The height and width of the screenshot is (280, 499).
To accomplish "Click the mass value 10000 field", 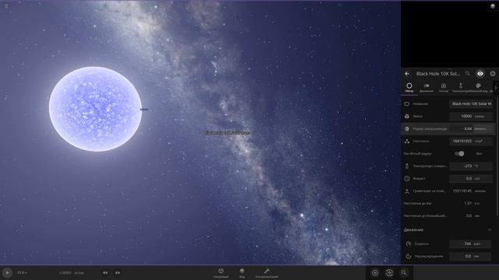I will click(x=471, y=116).
